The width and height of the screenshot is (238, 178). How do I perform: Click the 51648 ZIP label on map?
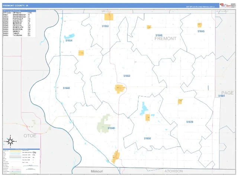coord(66,88)
